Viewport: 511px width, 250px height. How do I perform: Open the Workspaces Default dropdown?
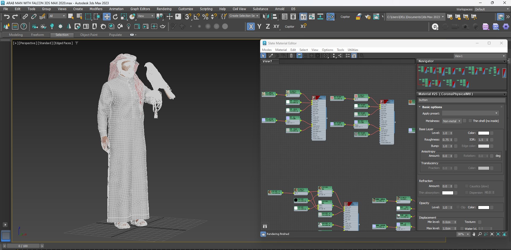click(x=492, y=9)
